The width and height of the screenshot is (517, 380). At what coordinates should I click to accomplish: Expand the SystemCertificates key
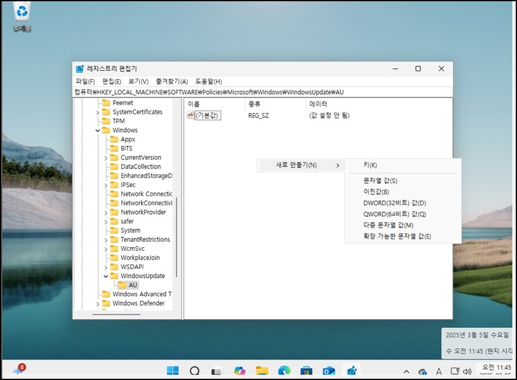[98, 113]
